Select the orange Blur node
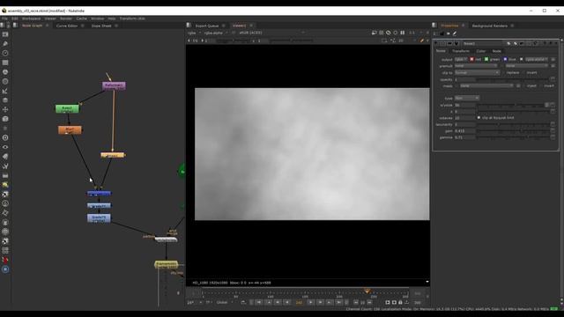This screenshot has height=317, width=564. [70, 129]
